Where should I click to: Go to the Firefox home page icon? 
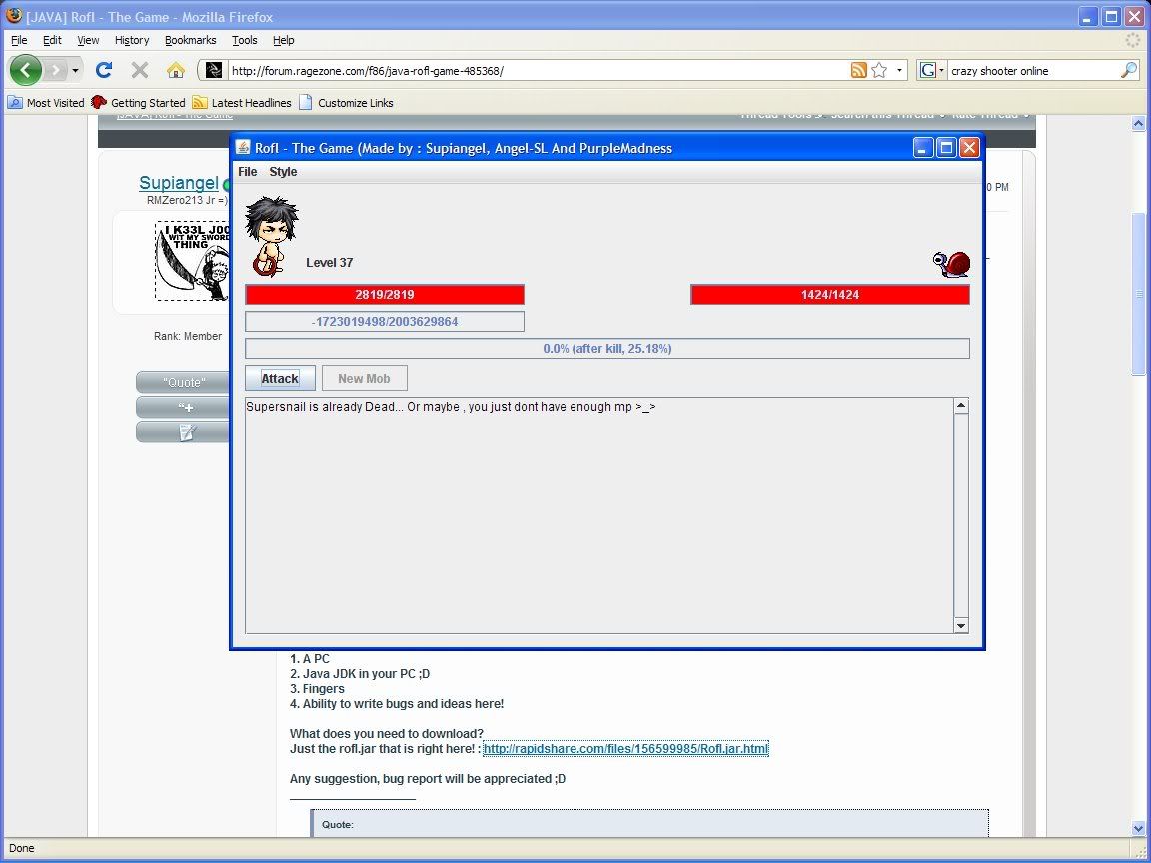coord(176,70)
